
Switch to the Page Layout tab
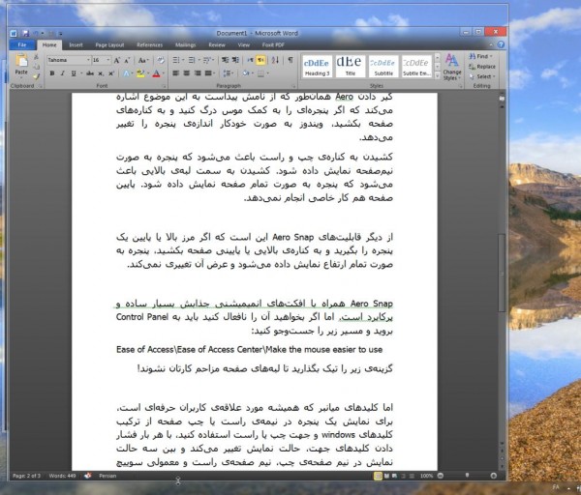[109, 44]
